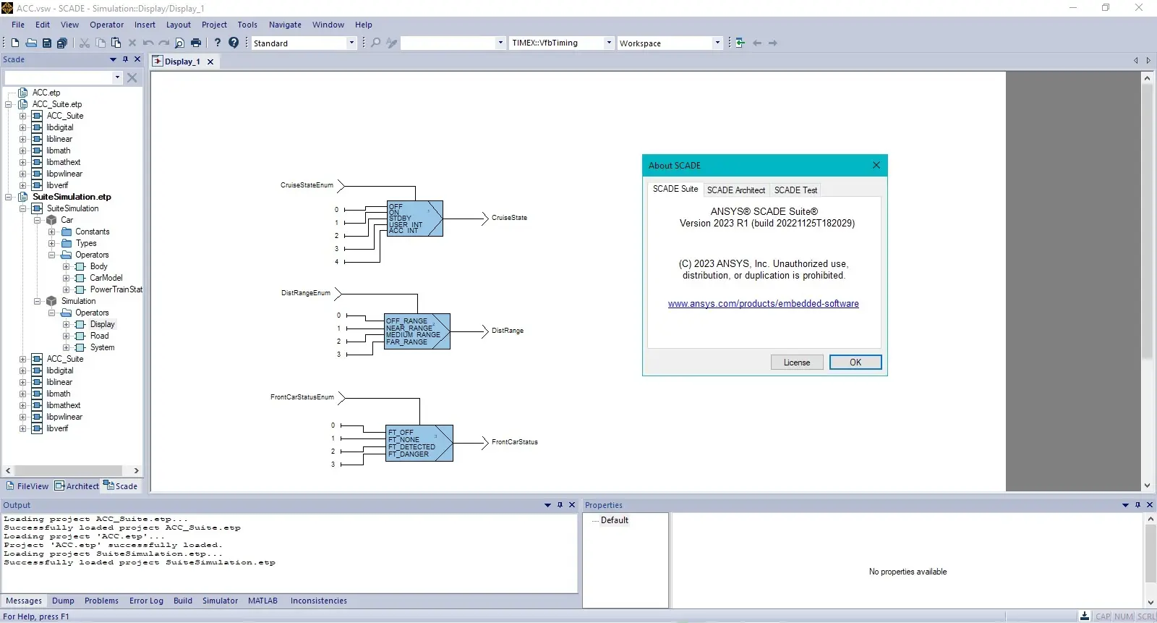The height and width of the screenshot is (623, 1157).
Task: Open the Standard configuration dropdown
Action: click(x=351, y=43)
